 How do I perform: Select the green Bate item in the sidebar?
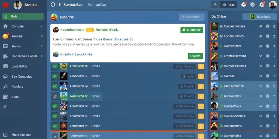(23, 16)
